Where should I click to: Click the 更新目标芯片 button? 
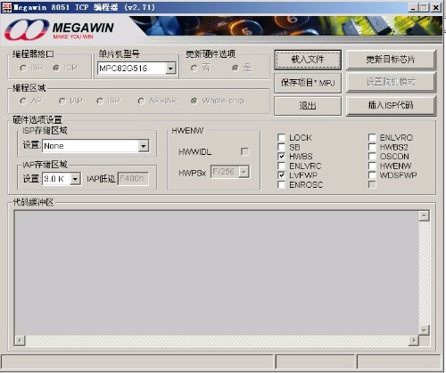point(391,60)
